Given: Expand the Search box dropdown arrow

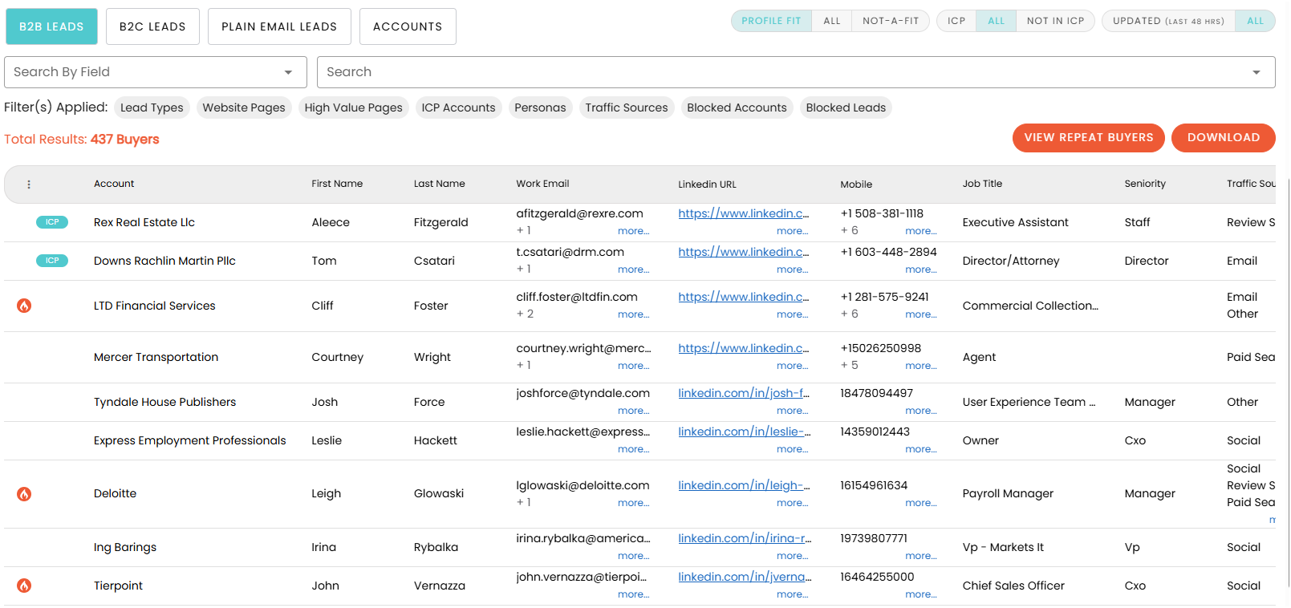Looking at the screenshot, I should coord(1256,72).
